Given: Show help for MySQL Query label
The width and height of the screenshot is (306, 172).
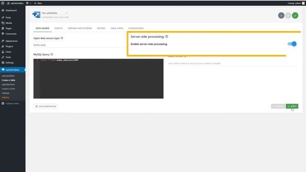Looking at the screenshot, I should point(52,54).
